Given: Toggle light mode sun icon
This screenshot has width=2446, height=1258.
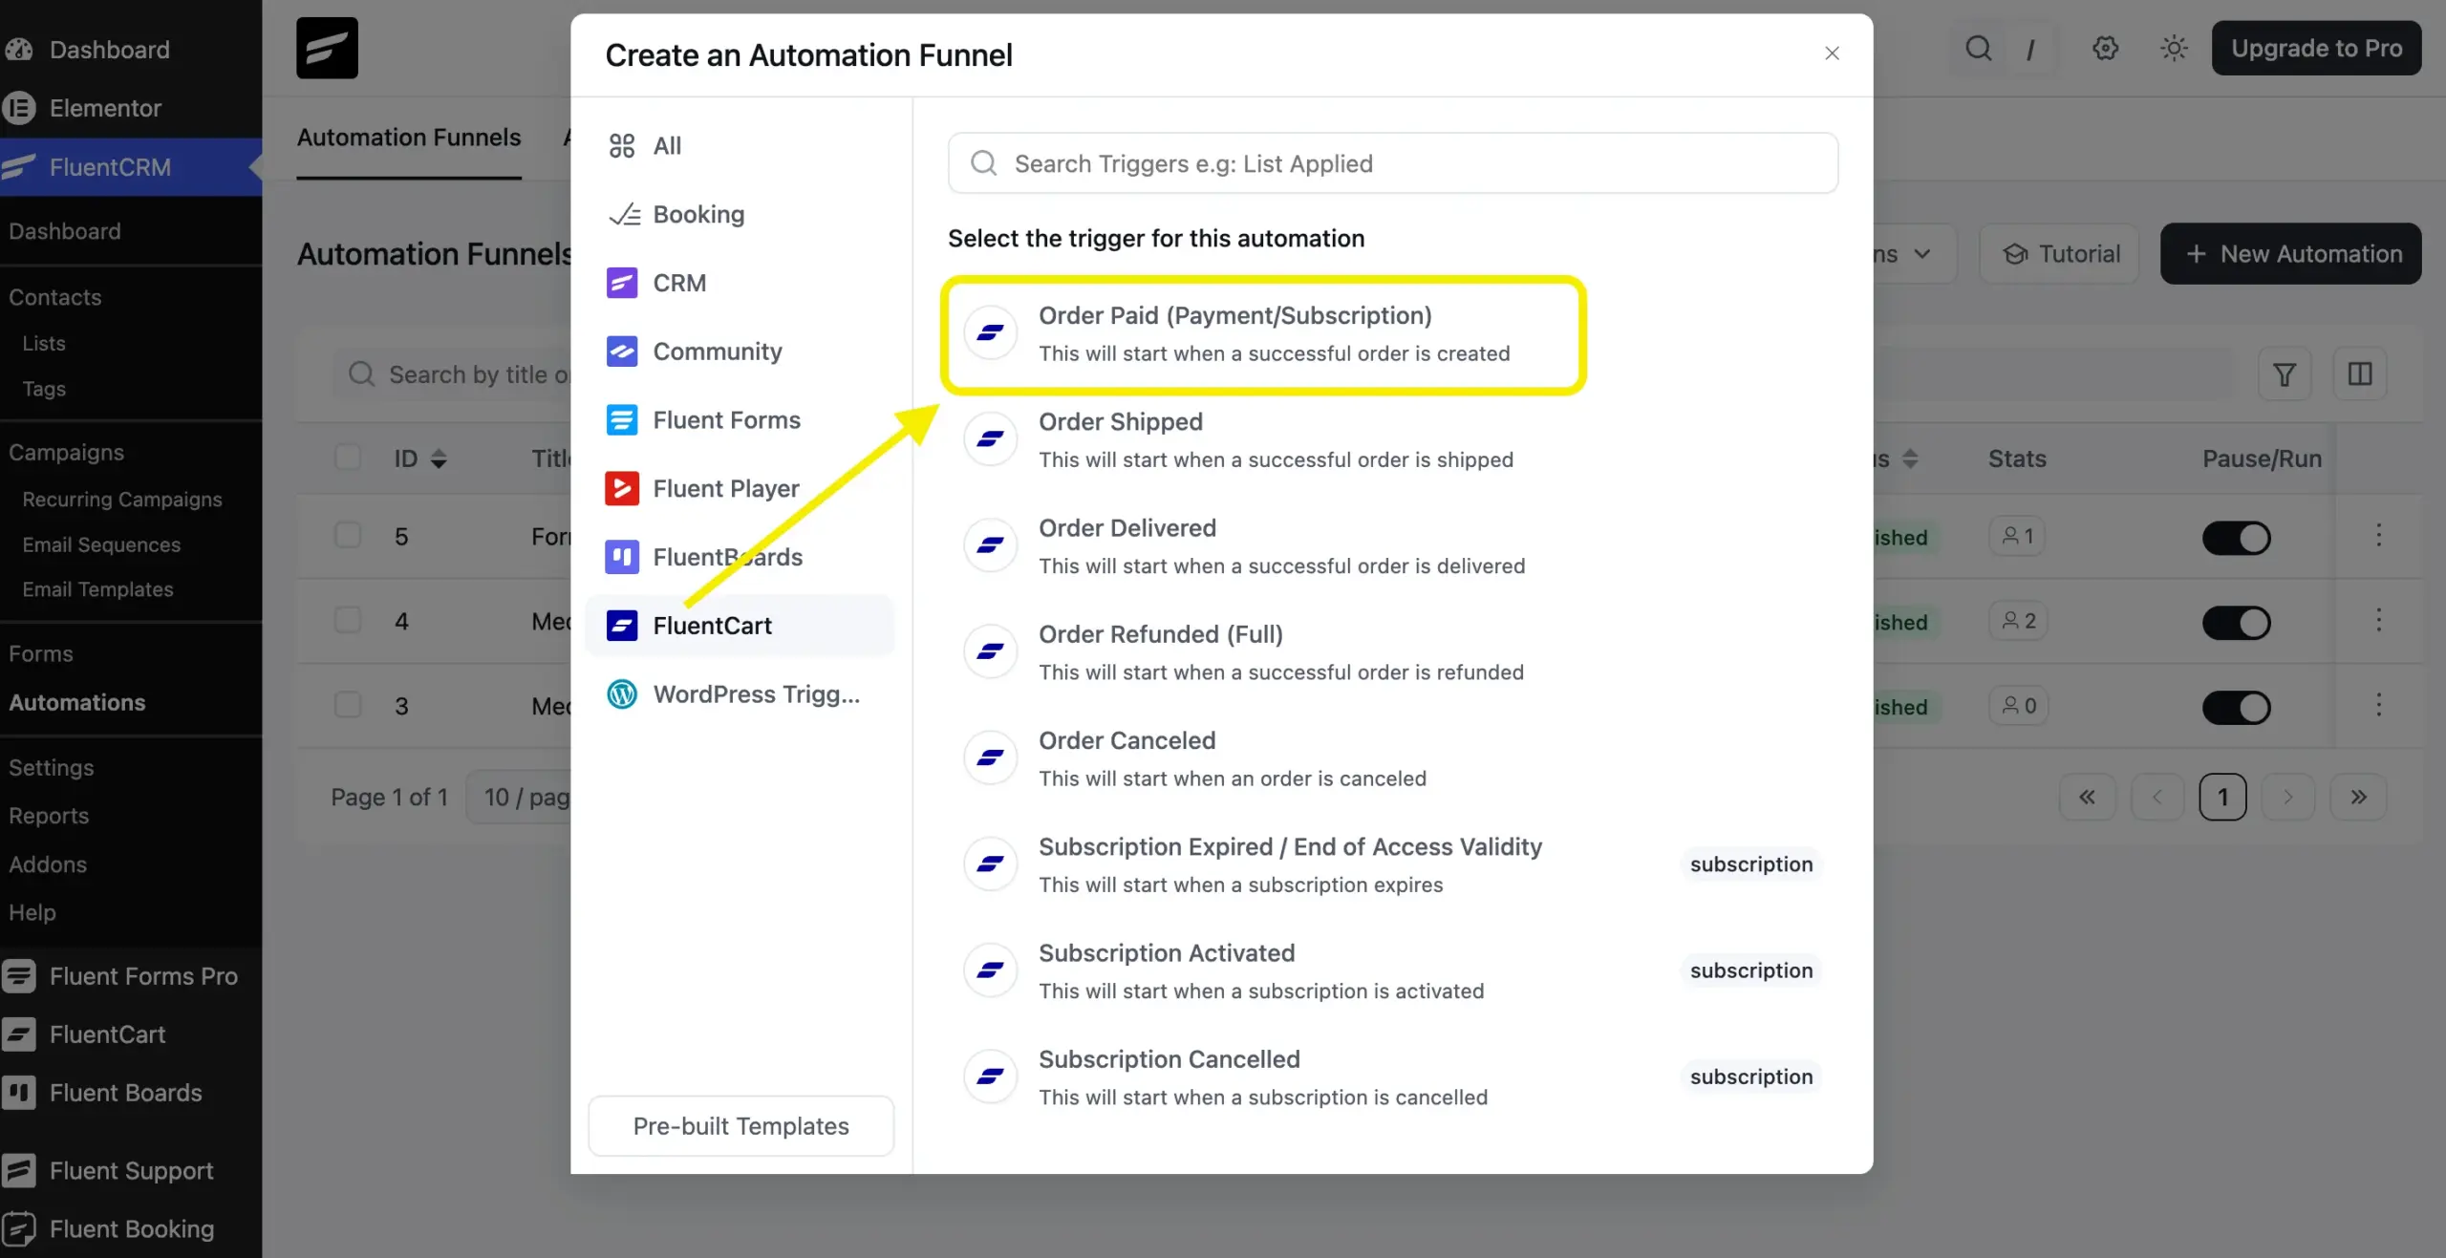Looking at the screenshot, I should 2174,48.
